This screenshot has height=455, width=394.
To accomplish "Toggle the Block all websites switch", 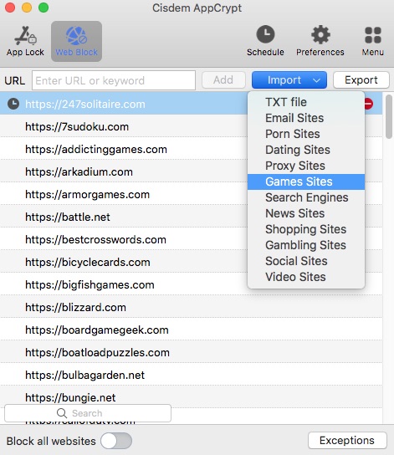I will tap(116, 441).
